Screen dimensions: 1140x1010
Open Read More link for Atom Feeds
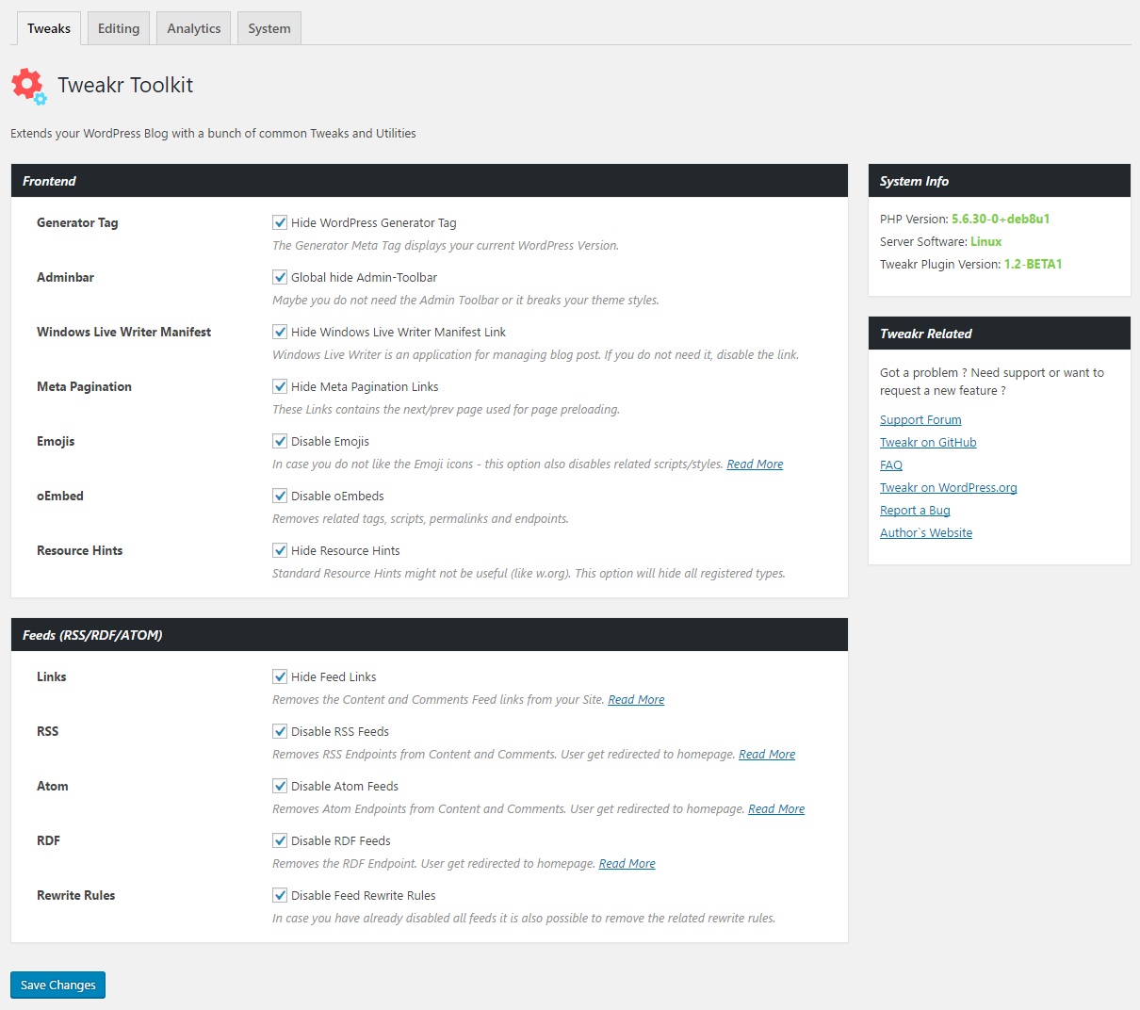pos(776,808)
